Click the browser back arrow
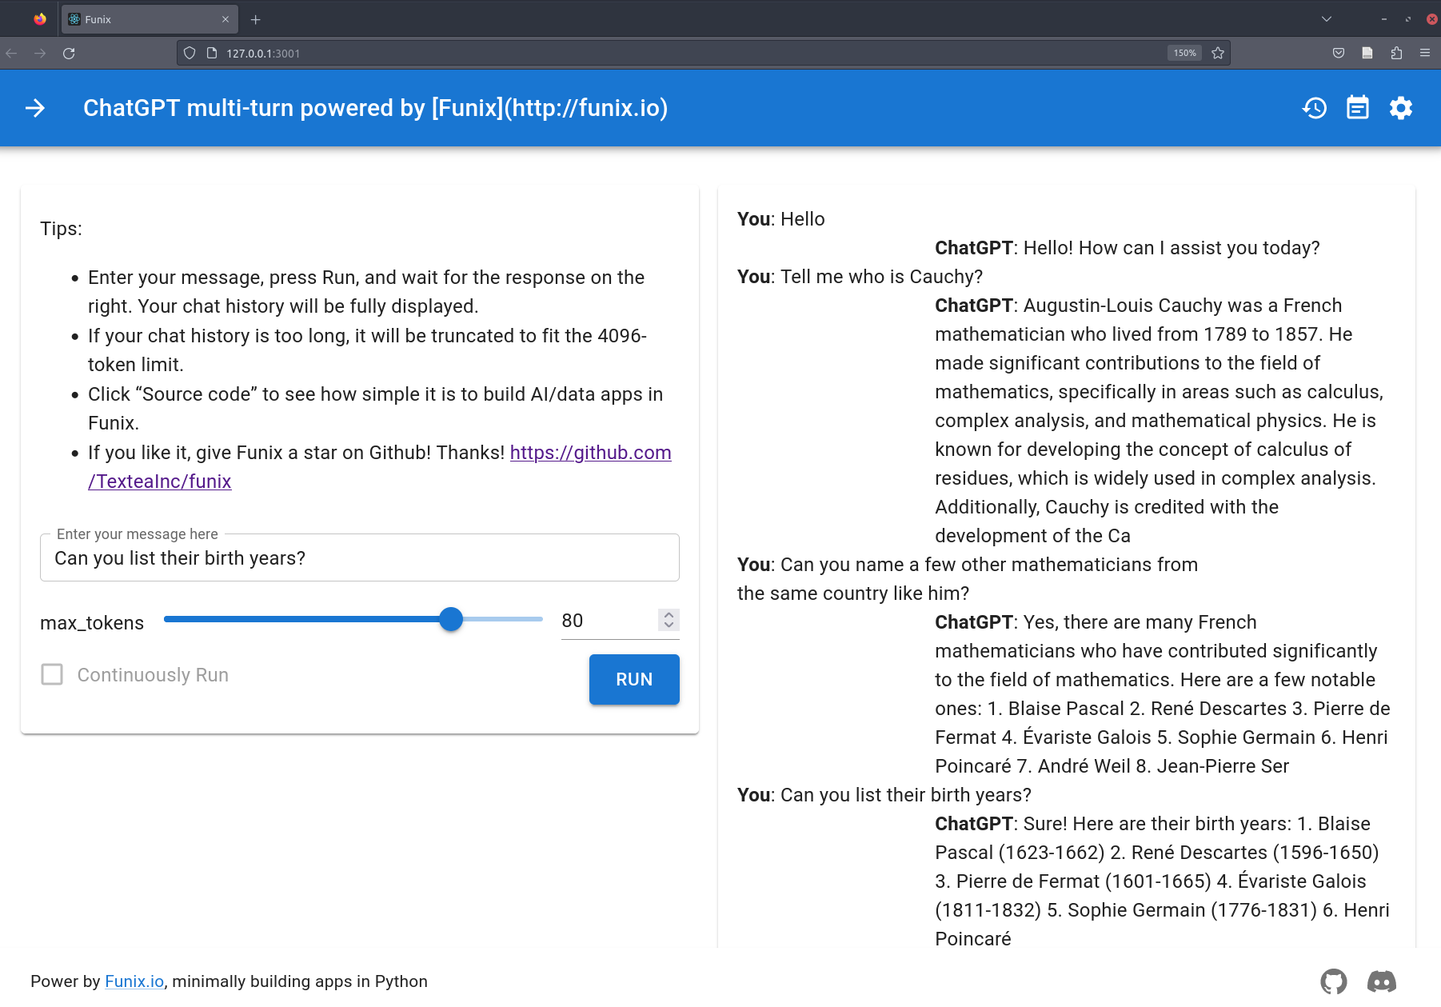Image resolution: width=1441 pixels, height=1007 pixels. [x=11, y=54]
